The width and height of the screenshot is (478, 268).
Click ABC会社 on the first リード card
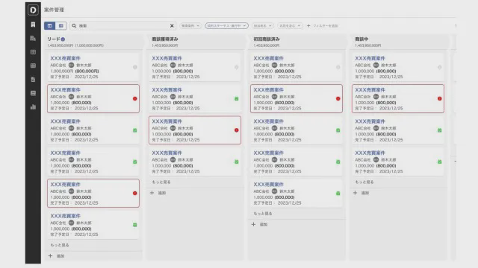tap(58, 65)
